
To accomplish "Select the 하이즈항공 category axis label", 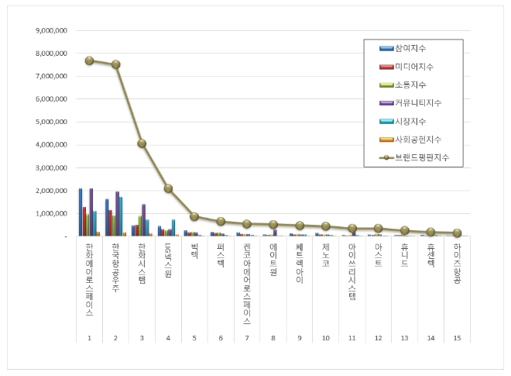I will click(457, 264).
